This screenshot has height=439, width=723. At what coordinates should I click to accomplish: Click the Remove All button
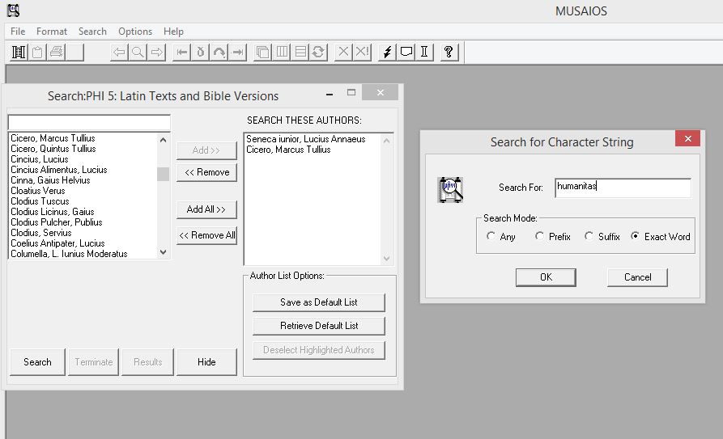pyautogui.click(x=206, y=235)
